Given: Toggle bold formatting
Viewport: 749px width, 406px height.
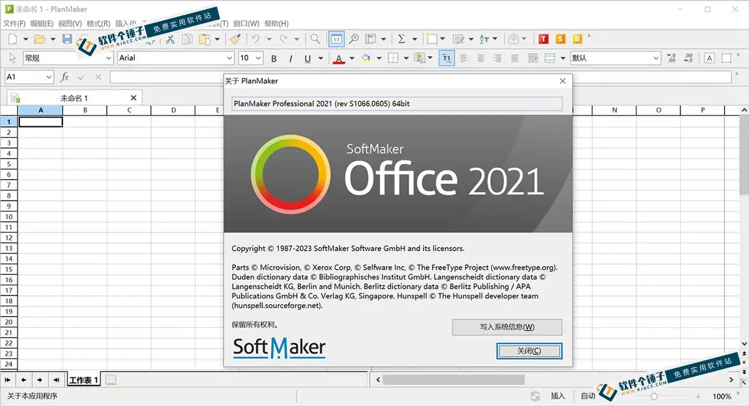Looking at the screenshot, I should (x=273, y=58).
